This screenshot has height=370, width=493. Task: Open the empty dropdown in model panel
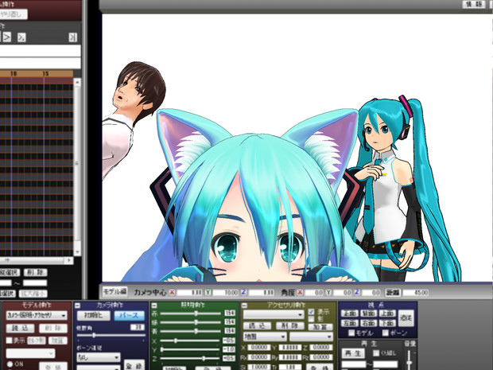(30, 353)
